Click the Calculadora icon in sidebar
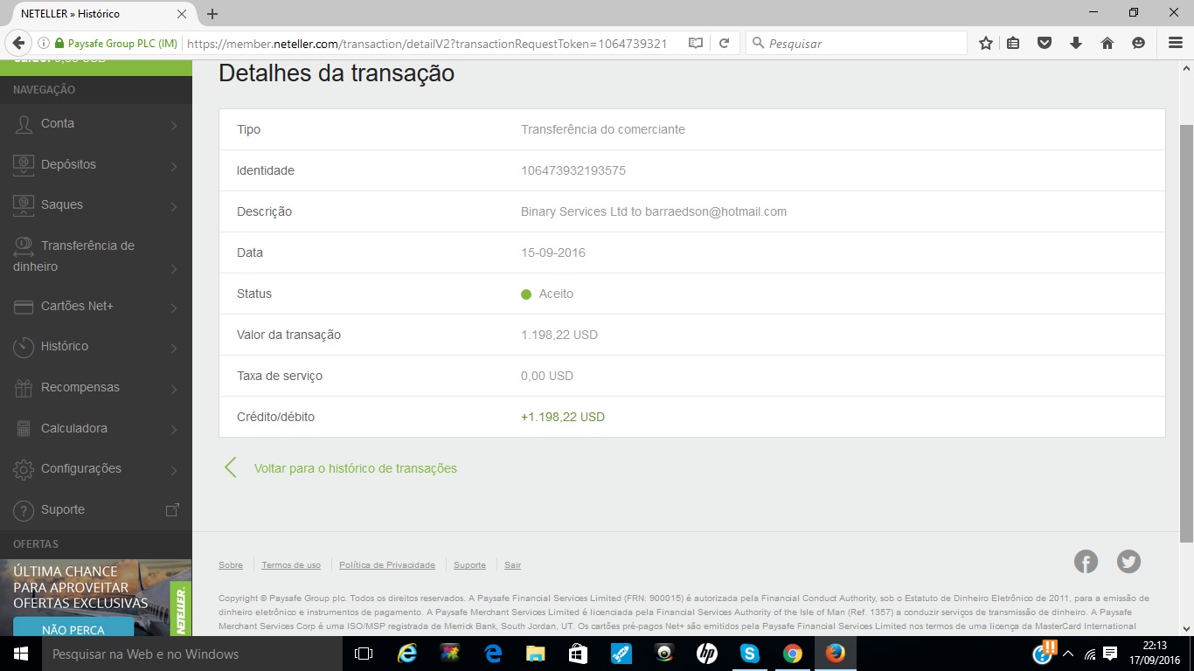Viewport: 1194px width, 671px height. click(x=24, y=428)
